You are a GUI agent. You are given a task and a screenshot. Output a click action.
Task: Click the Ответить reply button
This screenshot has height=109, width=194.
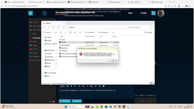tap(65, 101)
